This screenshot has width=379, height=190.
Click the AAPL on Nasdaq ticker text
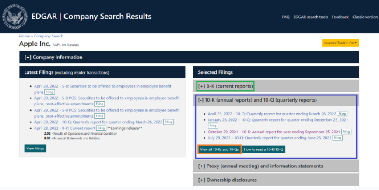(x=66, y=45)
